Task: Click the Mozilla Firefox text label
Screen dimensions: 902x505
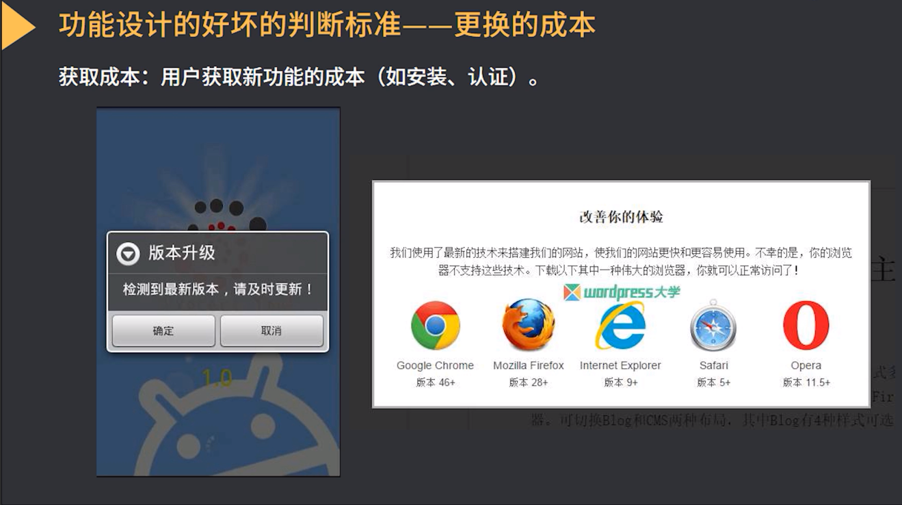Action: [529, 365]
